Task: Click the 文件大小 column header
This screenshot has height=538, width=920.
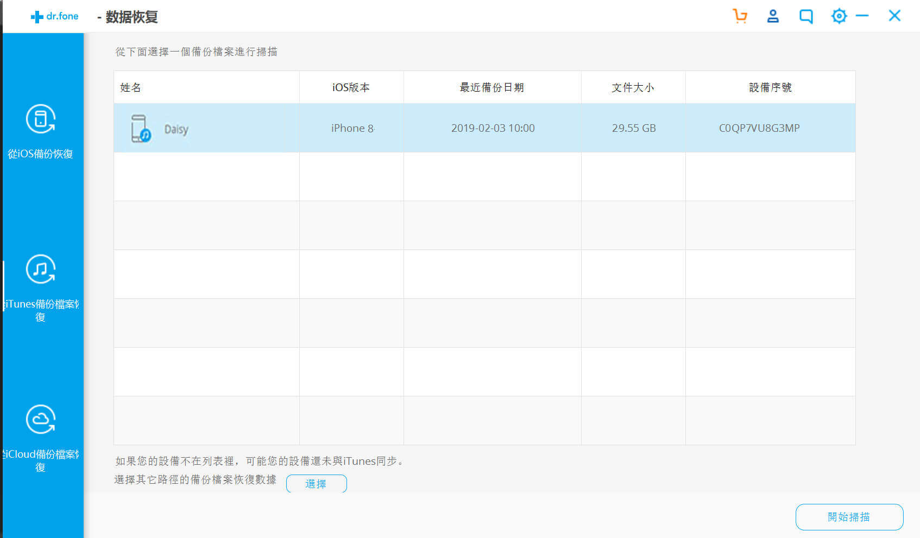Action: 633,87
